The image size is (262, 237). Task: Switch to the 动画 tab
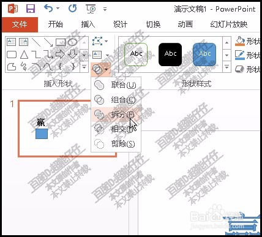pyautogui.click(x=185, y=24)
